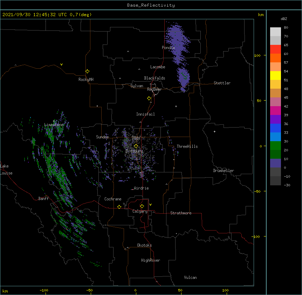Click the Okotoks label
302x295 pixels.
tap(144, 245)
